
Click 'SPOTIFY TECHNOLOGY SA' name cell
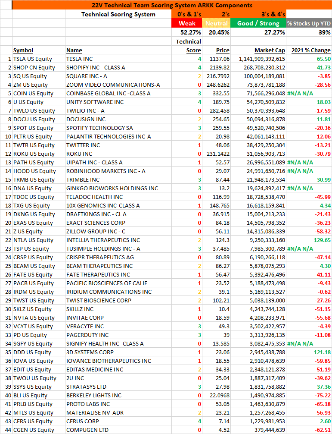coord(118,128)
